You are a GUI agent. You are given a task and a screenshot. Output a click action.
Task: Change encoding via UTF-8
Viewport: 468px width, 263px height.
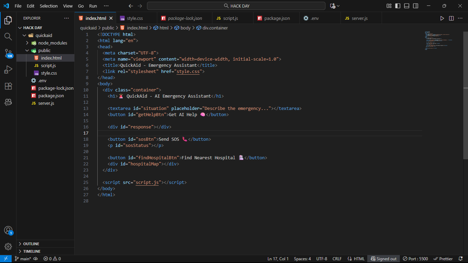click(x=322, y=259)
